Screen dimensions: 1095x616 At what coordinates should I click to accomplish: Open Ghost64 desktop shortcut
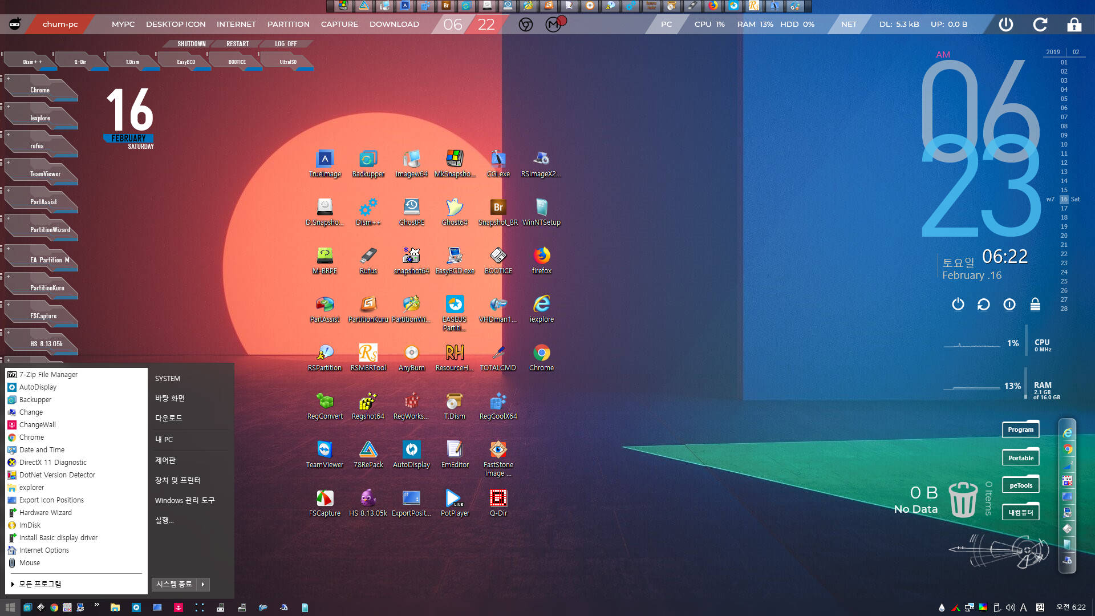[455, 212]
